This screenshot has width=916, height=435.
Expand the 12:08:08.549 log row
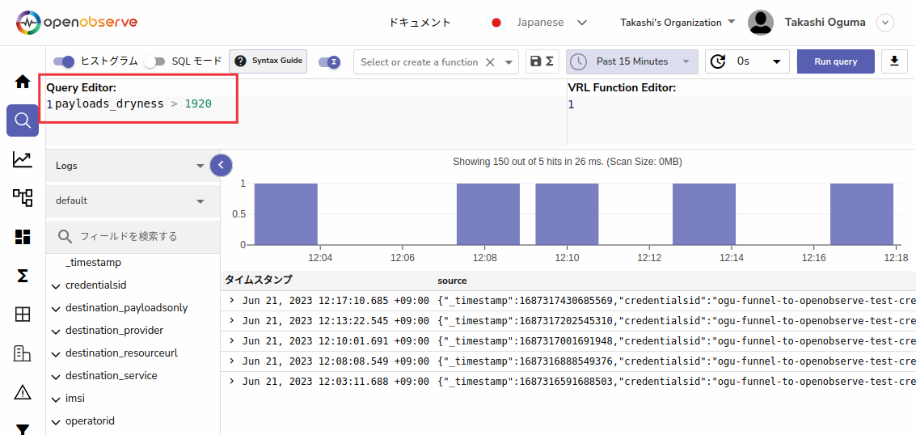pyautogui.click(x=231, y=361)
